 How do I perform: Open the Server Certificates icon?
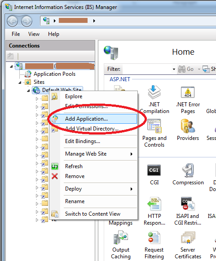pyautogui.click(x=188, y=238)
